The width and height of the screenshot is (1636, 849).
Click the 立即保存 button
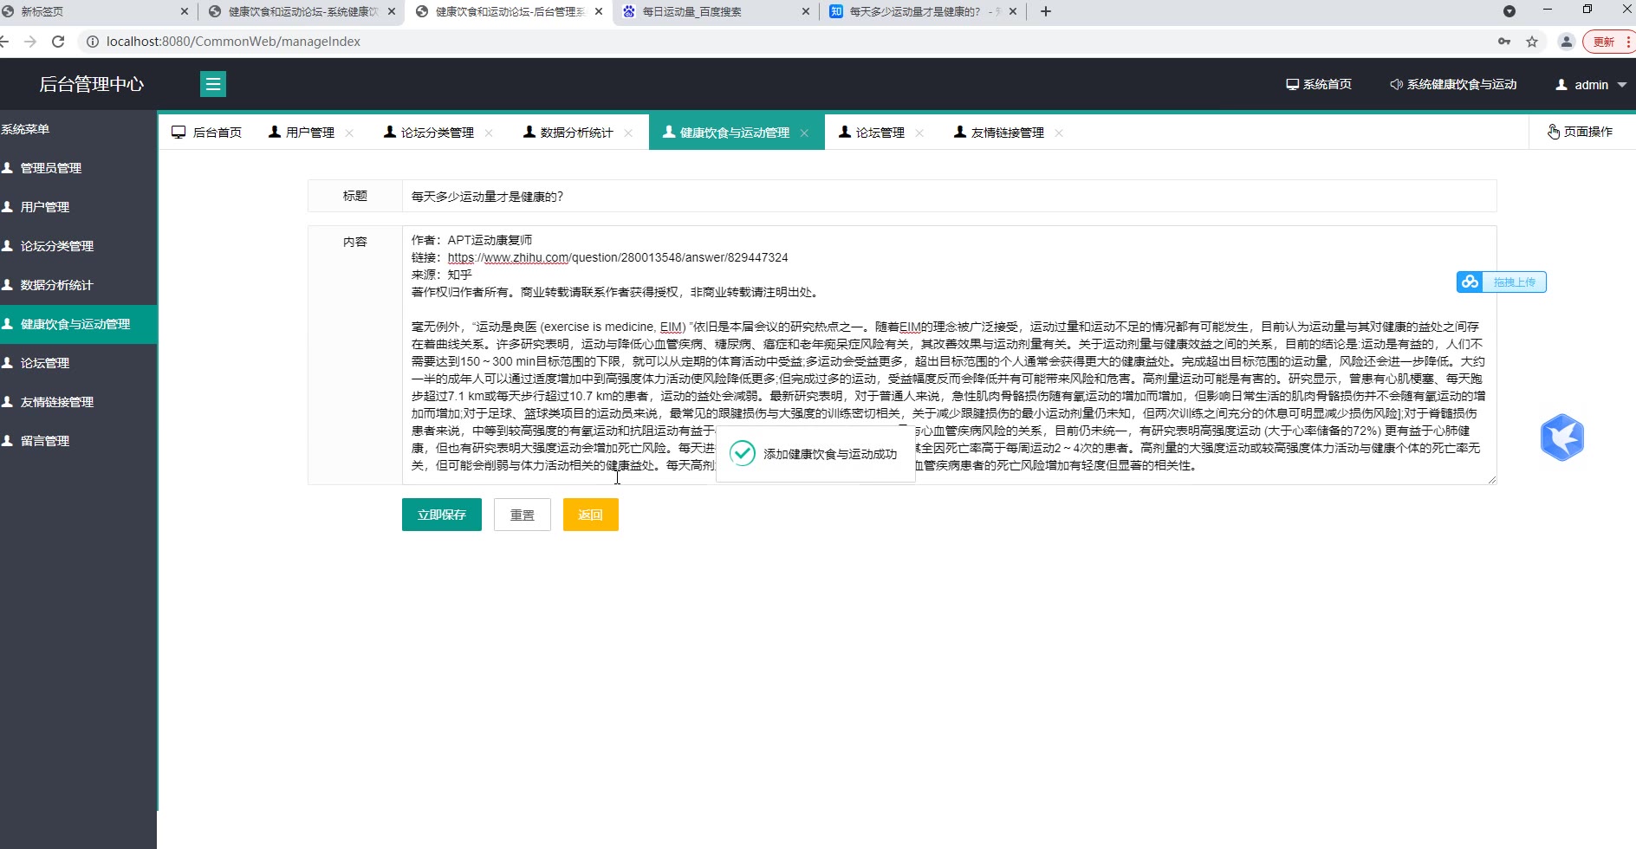[x=442, y=515]
